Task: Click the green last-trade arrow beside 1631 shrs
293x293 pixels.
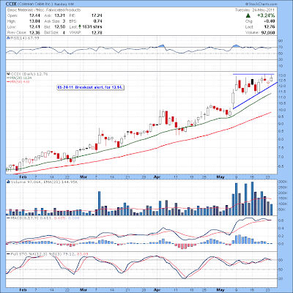Action: [x=80, y=27]
